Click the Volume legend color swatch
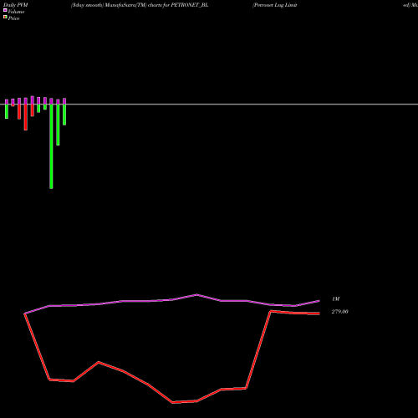Screen dimensions: 418x418 point(5,10)
